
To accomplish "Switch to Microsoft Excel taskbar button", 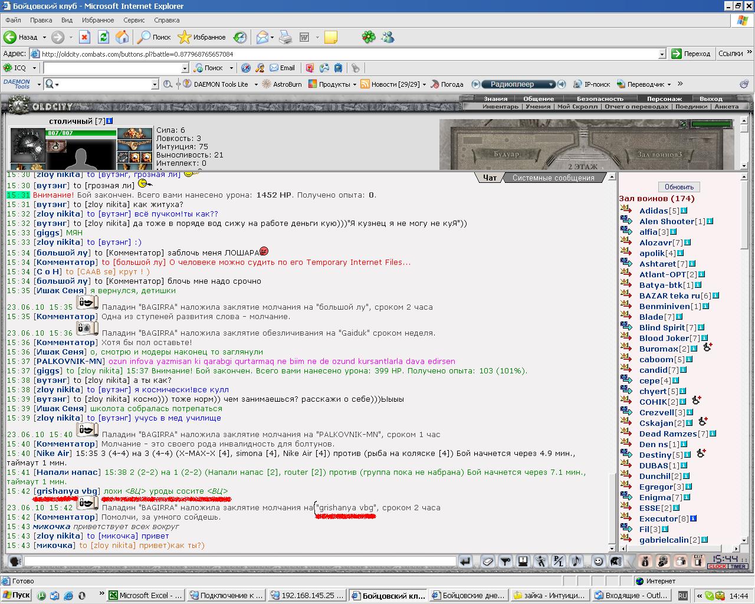I will click(146, 595).
